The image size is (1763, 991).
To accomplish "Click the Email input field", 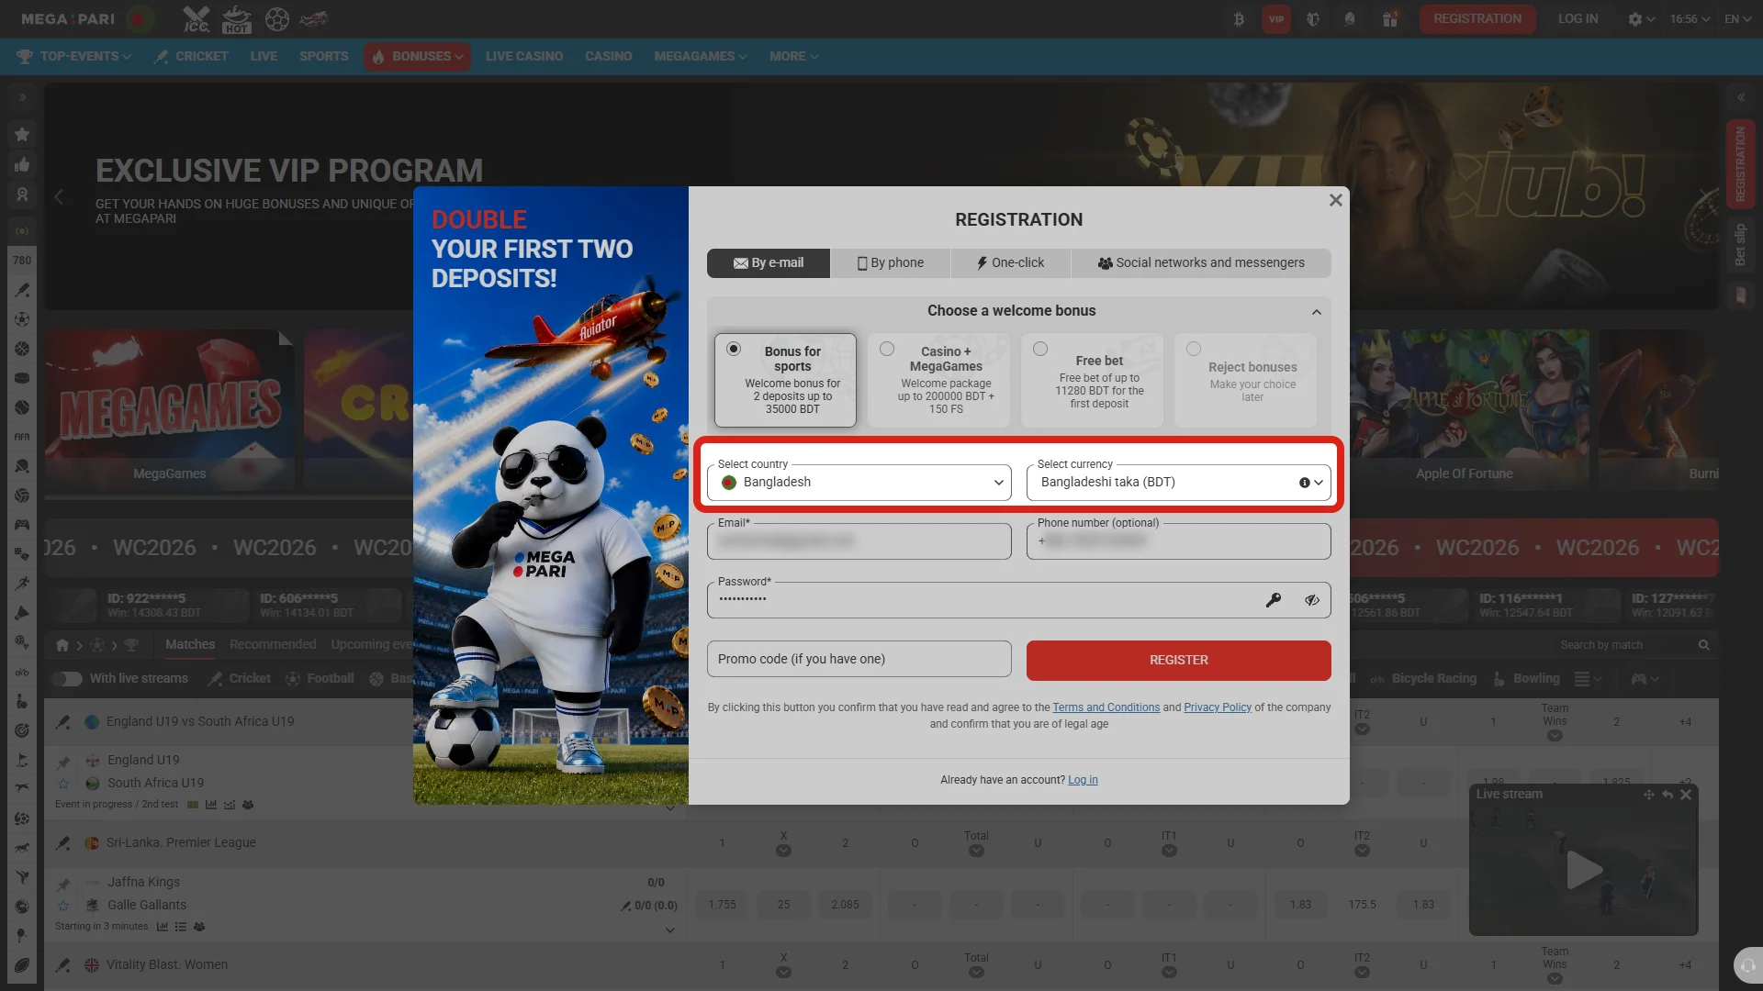I will (859, 541).
